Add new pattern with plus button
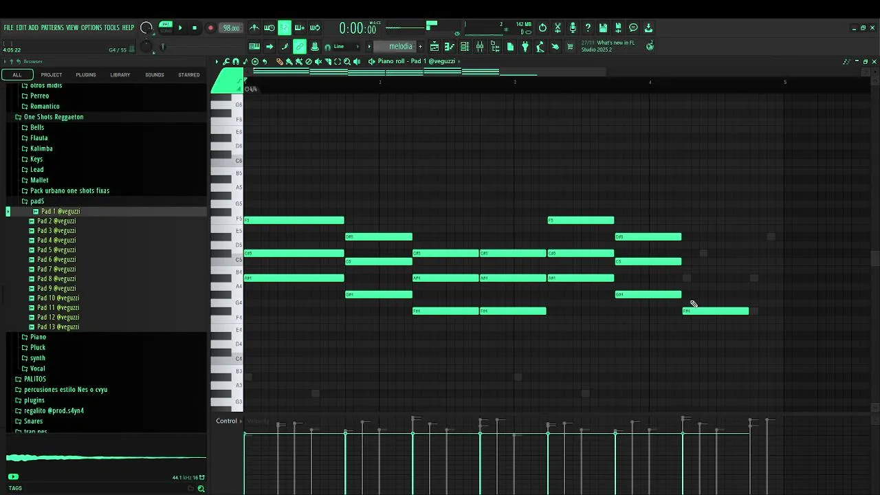Screen dimensions: 880x495 [420, 47]
